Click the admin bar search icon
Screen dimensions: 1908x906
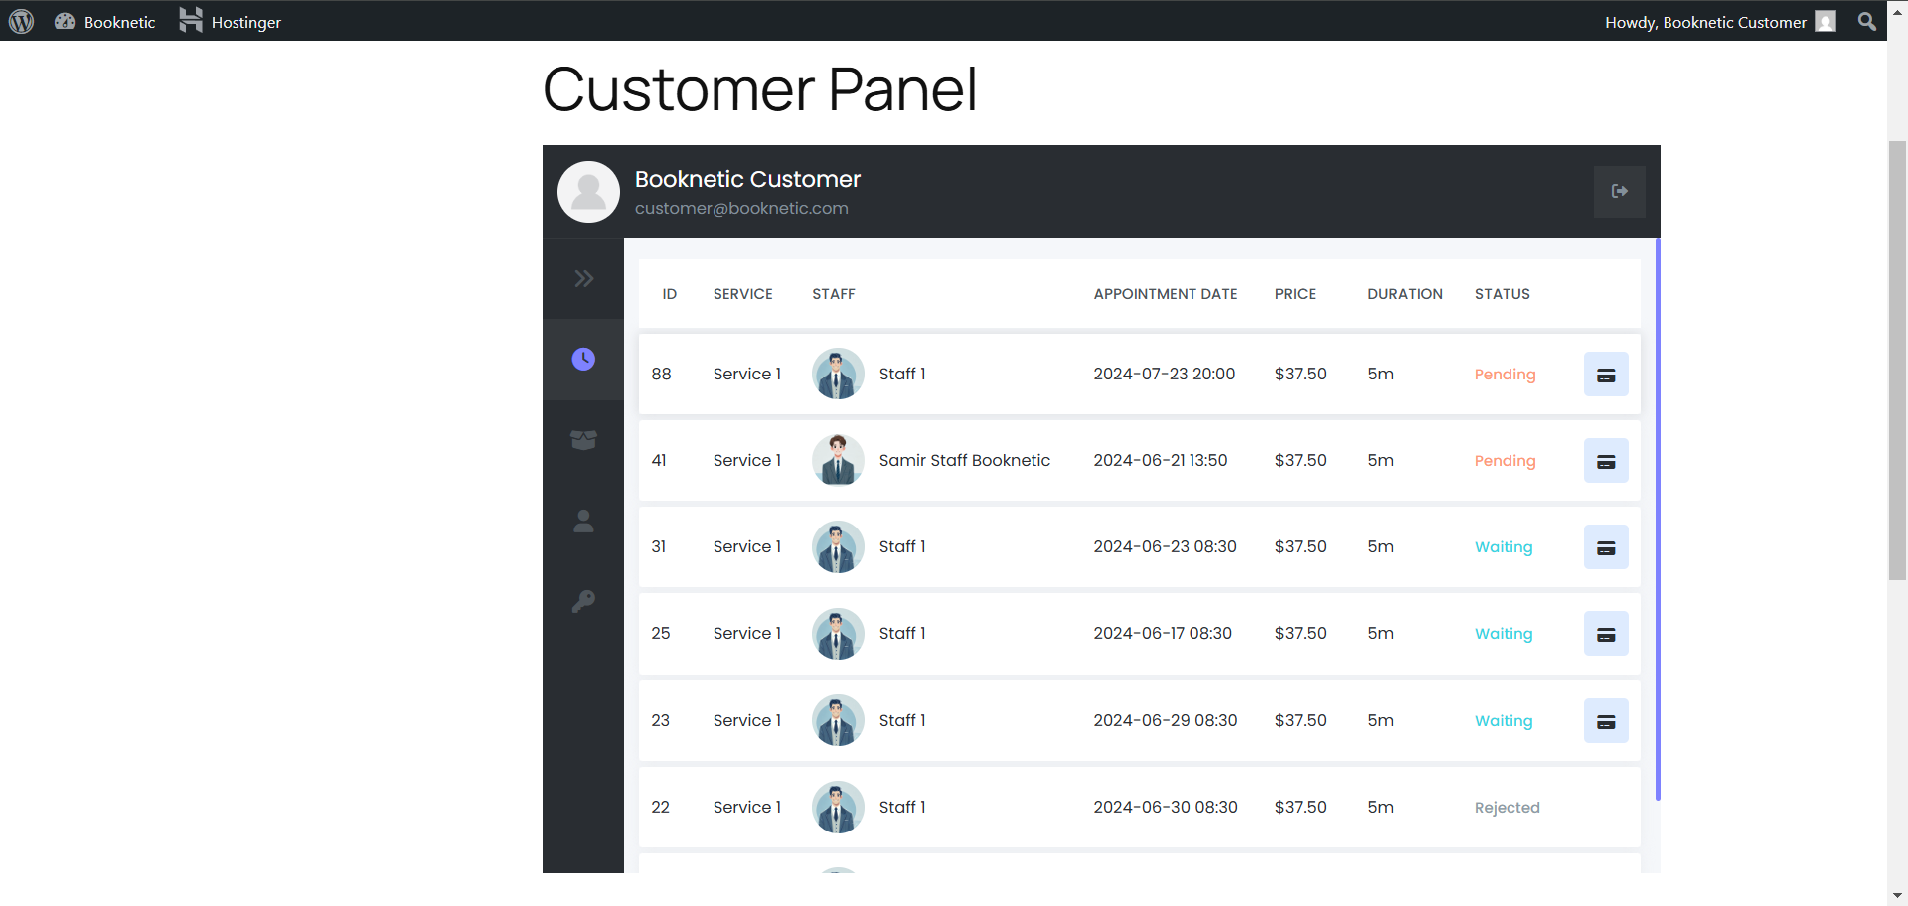click(x=1867, y=21)
